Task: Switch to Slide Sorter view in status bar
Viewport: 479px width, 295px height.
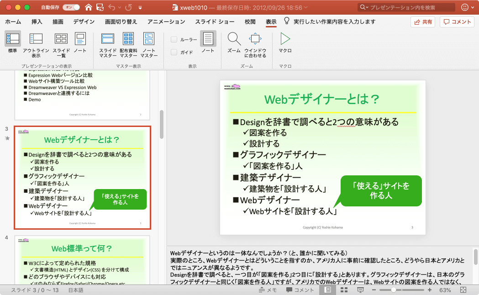Action: pos(344,290)
